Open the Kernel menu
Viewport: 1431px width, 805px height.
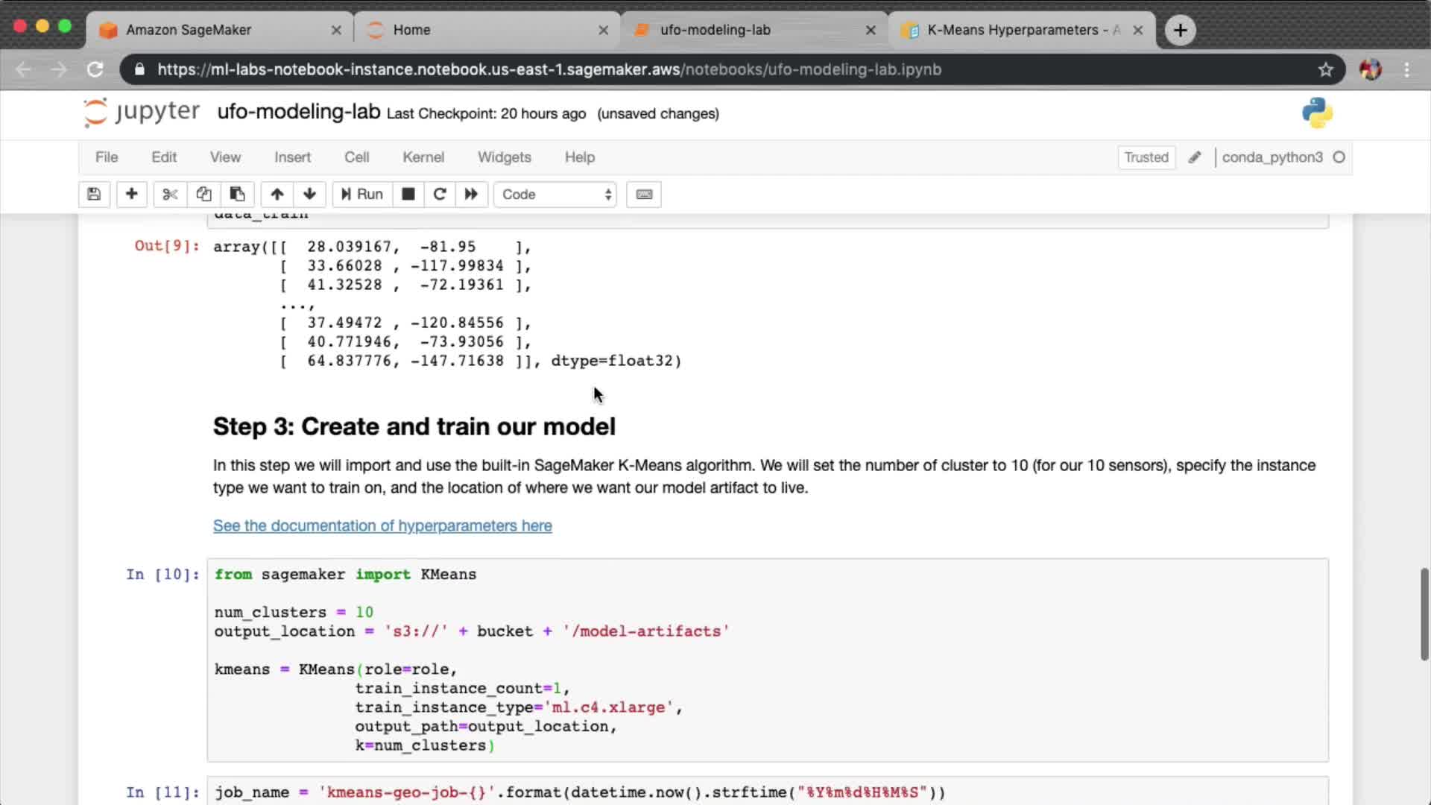point(423,157)
